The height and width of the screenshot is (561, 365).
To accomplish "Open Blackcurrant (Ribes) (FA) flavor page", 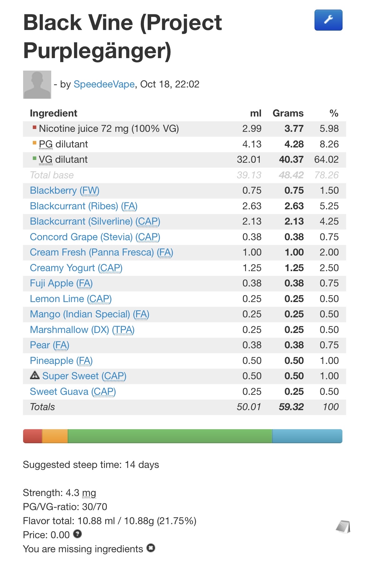I will tap(84, 206).
